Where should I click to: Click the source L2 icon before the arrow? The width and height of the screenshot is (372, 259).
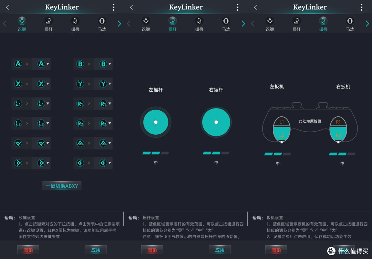[x=18, y=123]
